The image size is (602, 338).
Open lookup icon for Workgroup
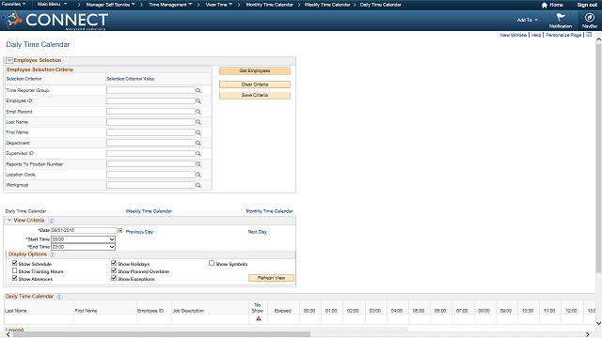[198, 185]
